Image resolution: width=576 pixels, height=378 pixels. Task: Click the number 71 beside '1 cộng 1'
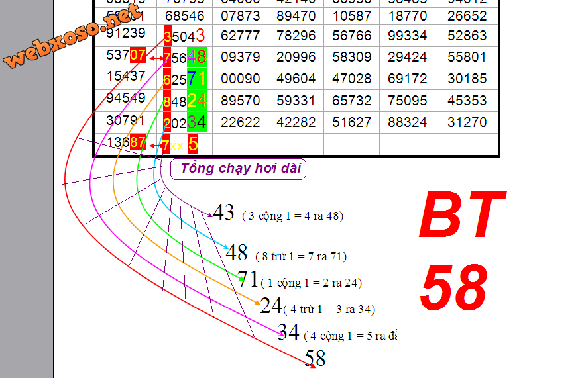coord(248,279)
